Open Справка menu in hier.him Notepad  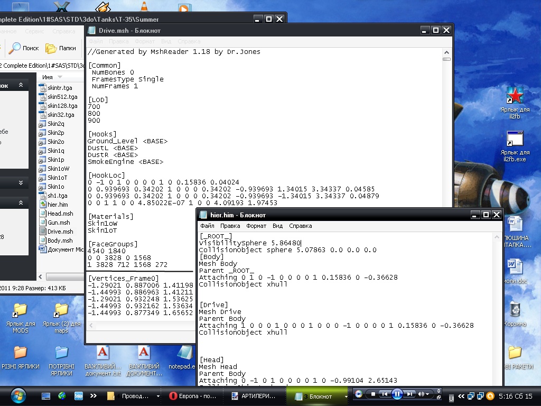[300, 226]
